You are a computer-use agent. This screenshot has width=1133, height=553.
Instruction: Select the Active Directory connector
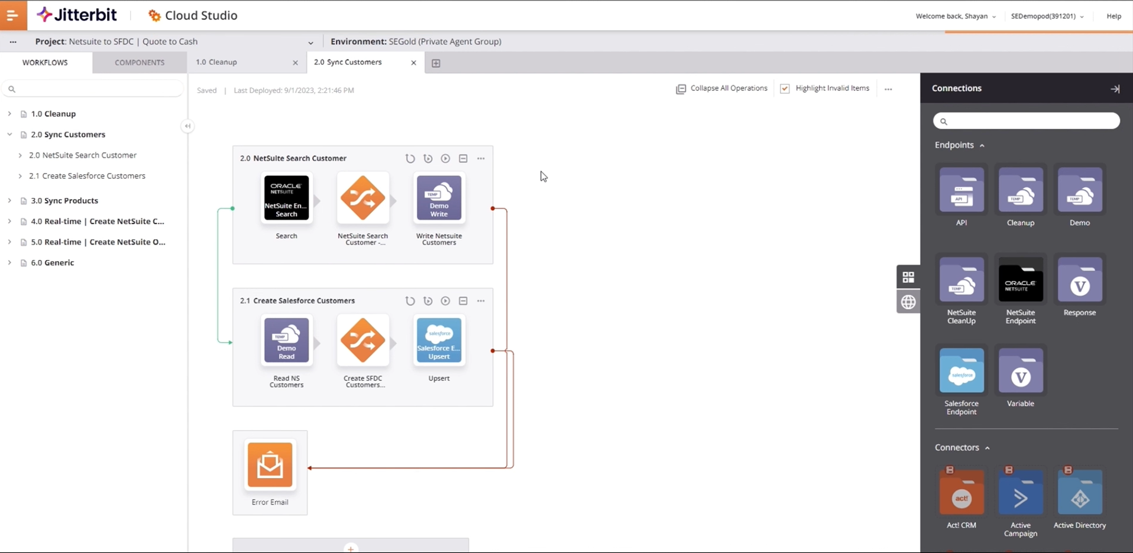(x=1080, y=492)
